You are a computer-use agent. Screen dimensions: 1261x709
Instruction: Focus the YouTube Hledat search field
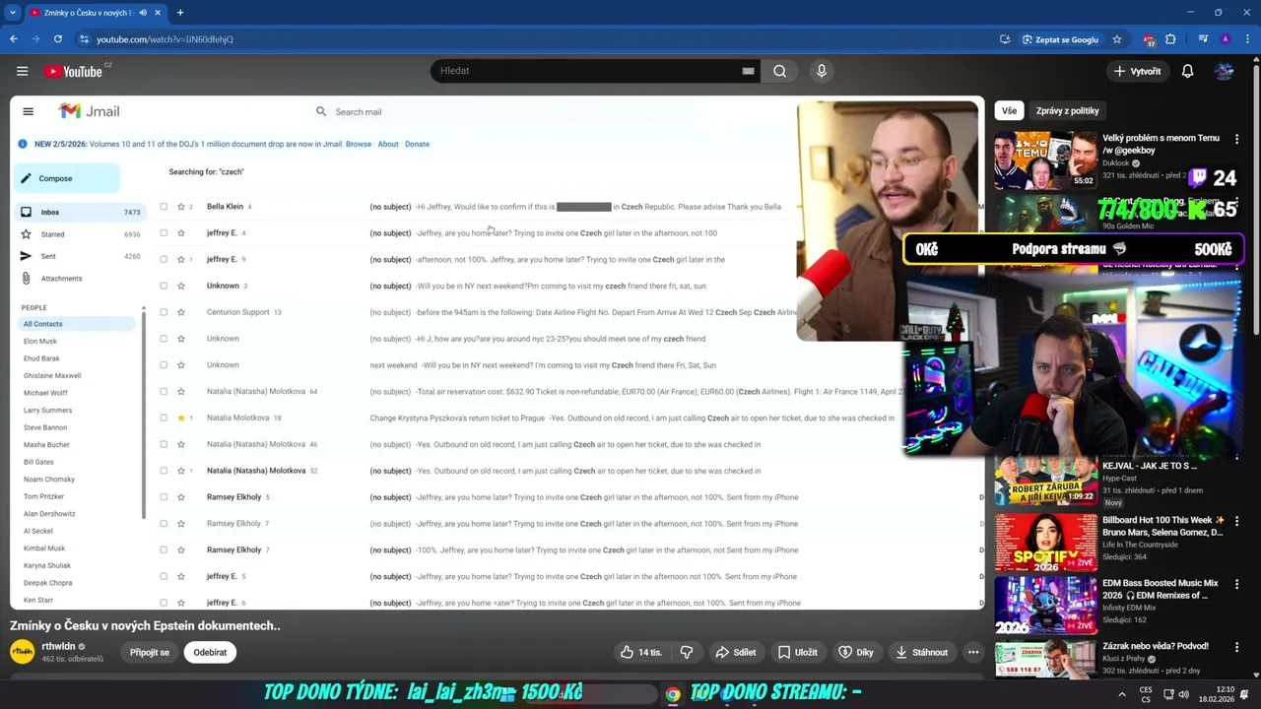coord(586,71)
